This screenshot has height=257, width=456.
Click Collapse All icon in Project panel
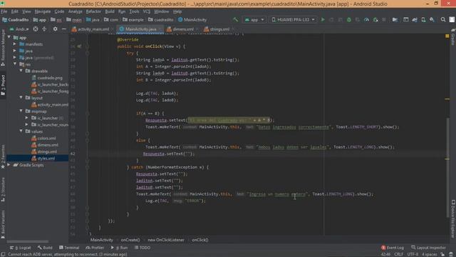[x=44, y=29]
